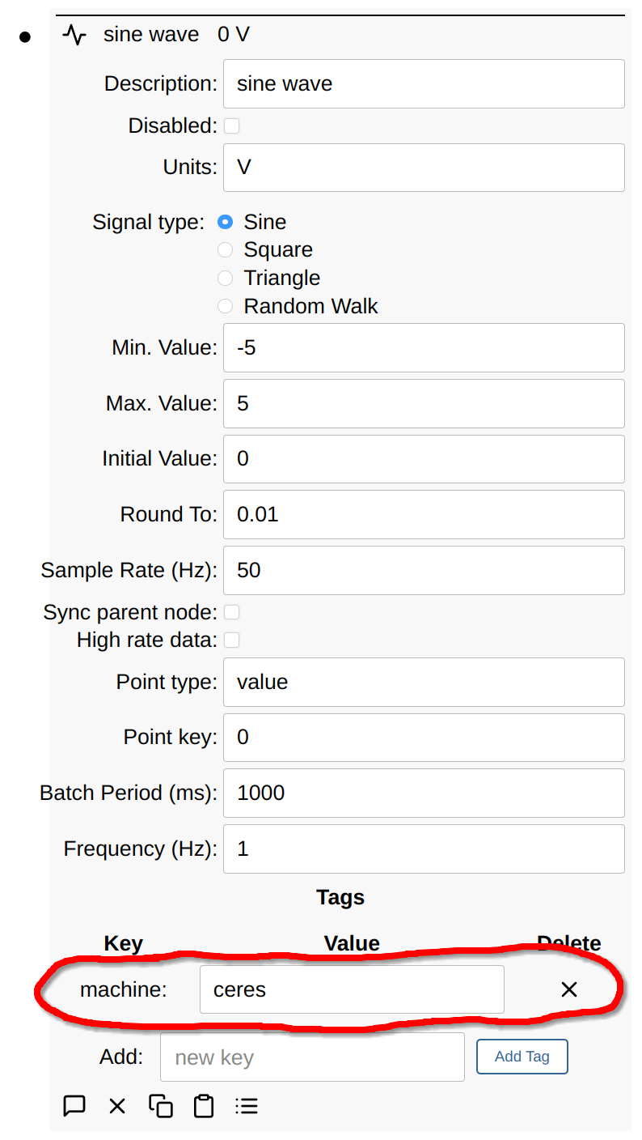Click the list view icon
642x1140 pixels.
point(247,1106)
